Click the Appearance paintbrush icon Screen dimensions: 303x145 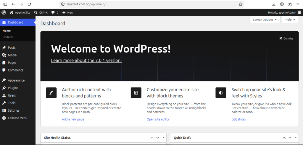(4, 80)
